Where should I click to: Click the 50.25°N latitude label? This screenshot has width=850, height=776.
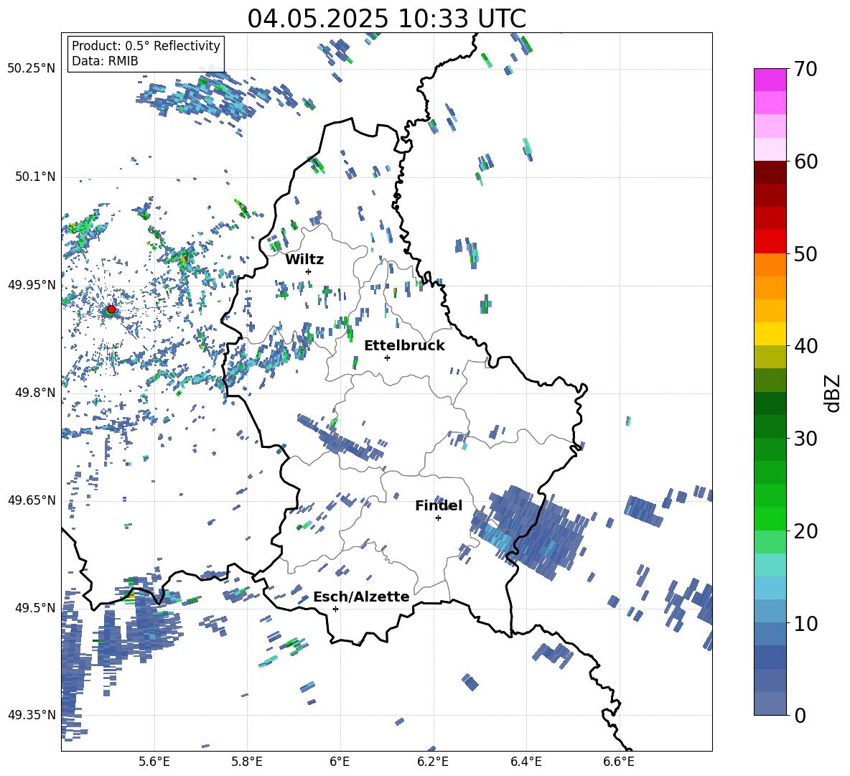32,69
